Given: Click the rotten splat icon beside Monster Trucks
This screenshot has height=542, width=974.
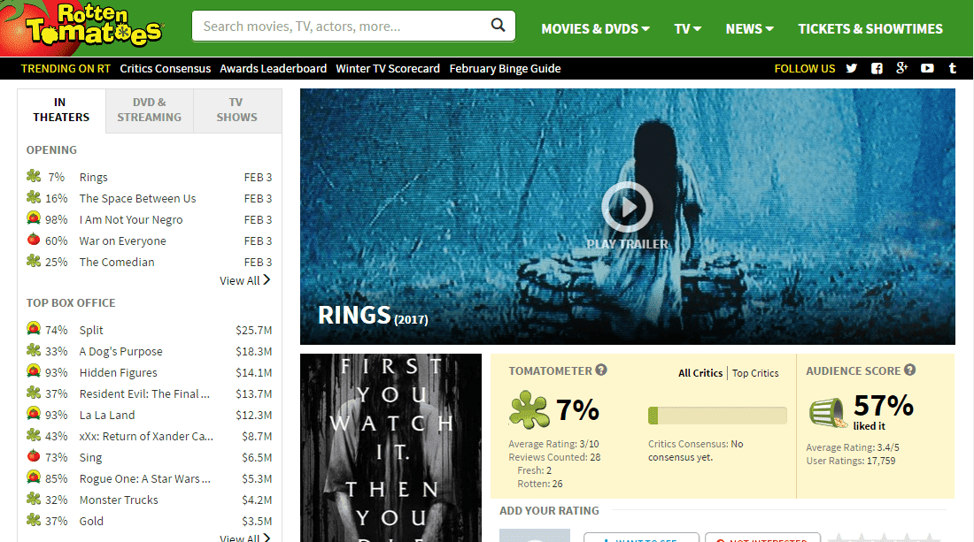Looking at the screenshot, I should 34,499.
